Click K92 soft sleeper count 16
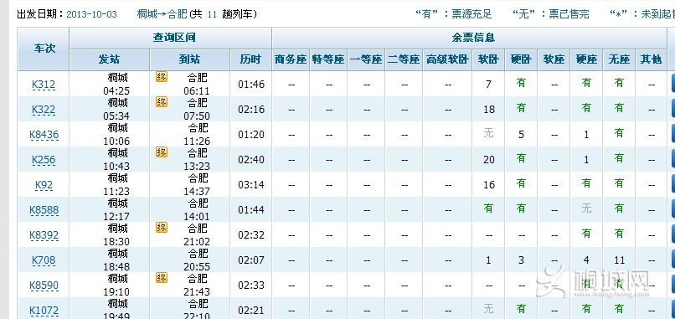 point(488,185)
